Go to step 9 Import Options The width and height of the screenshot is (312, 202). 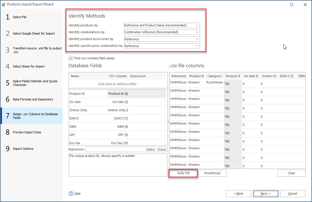32,149
